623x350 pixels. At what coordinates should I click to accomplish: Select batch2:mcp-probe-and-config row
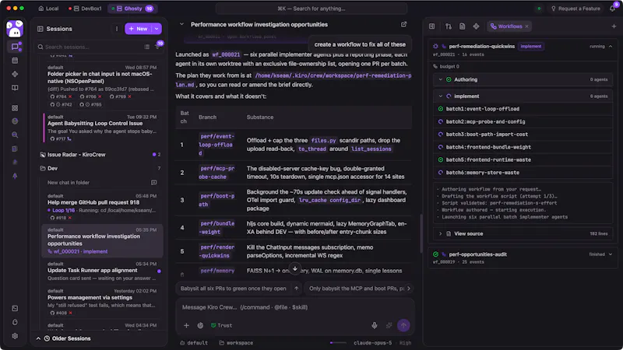[x=523, y=122]
